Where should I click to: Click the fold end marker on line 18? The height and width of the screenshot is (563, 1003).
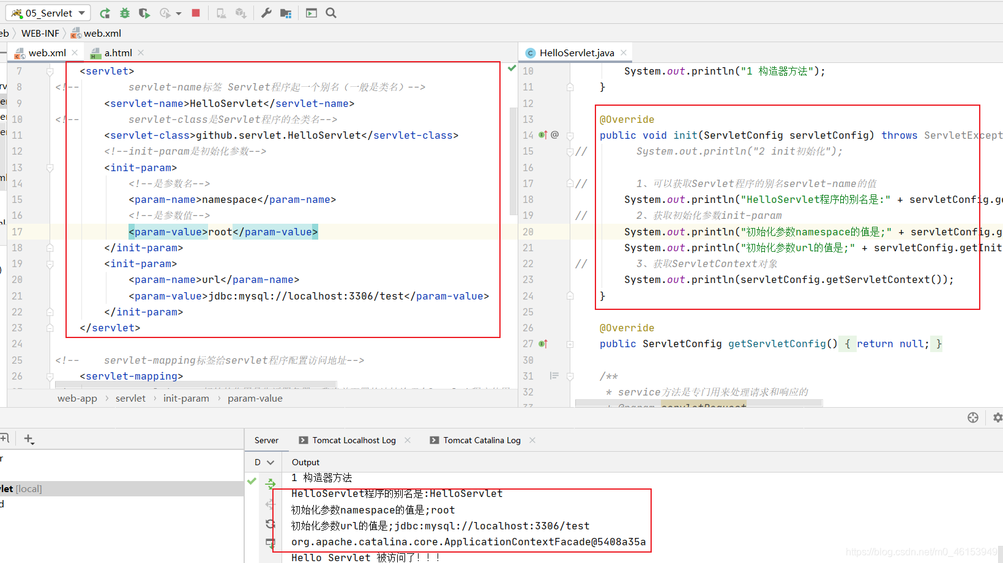(50, 248)
